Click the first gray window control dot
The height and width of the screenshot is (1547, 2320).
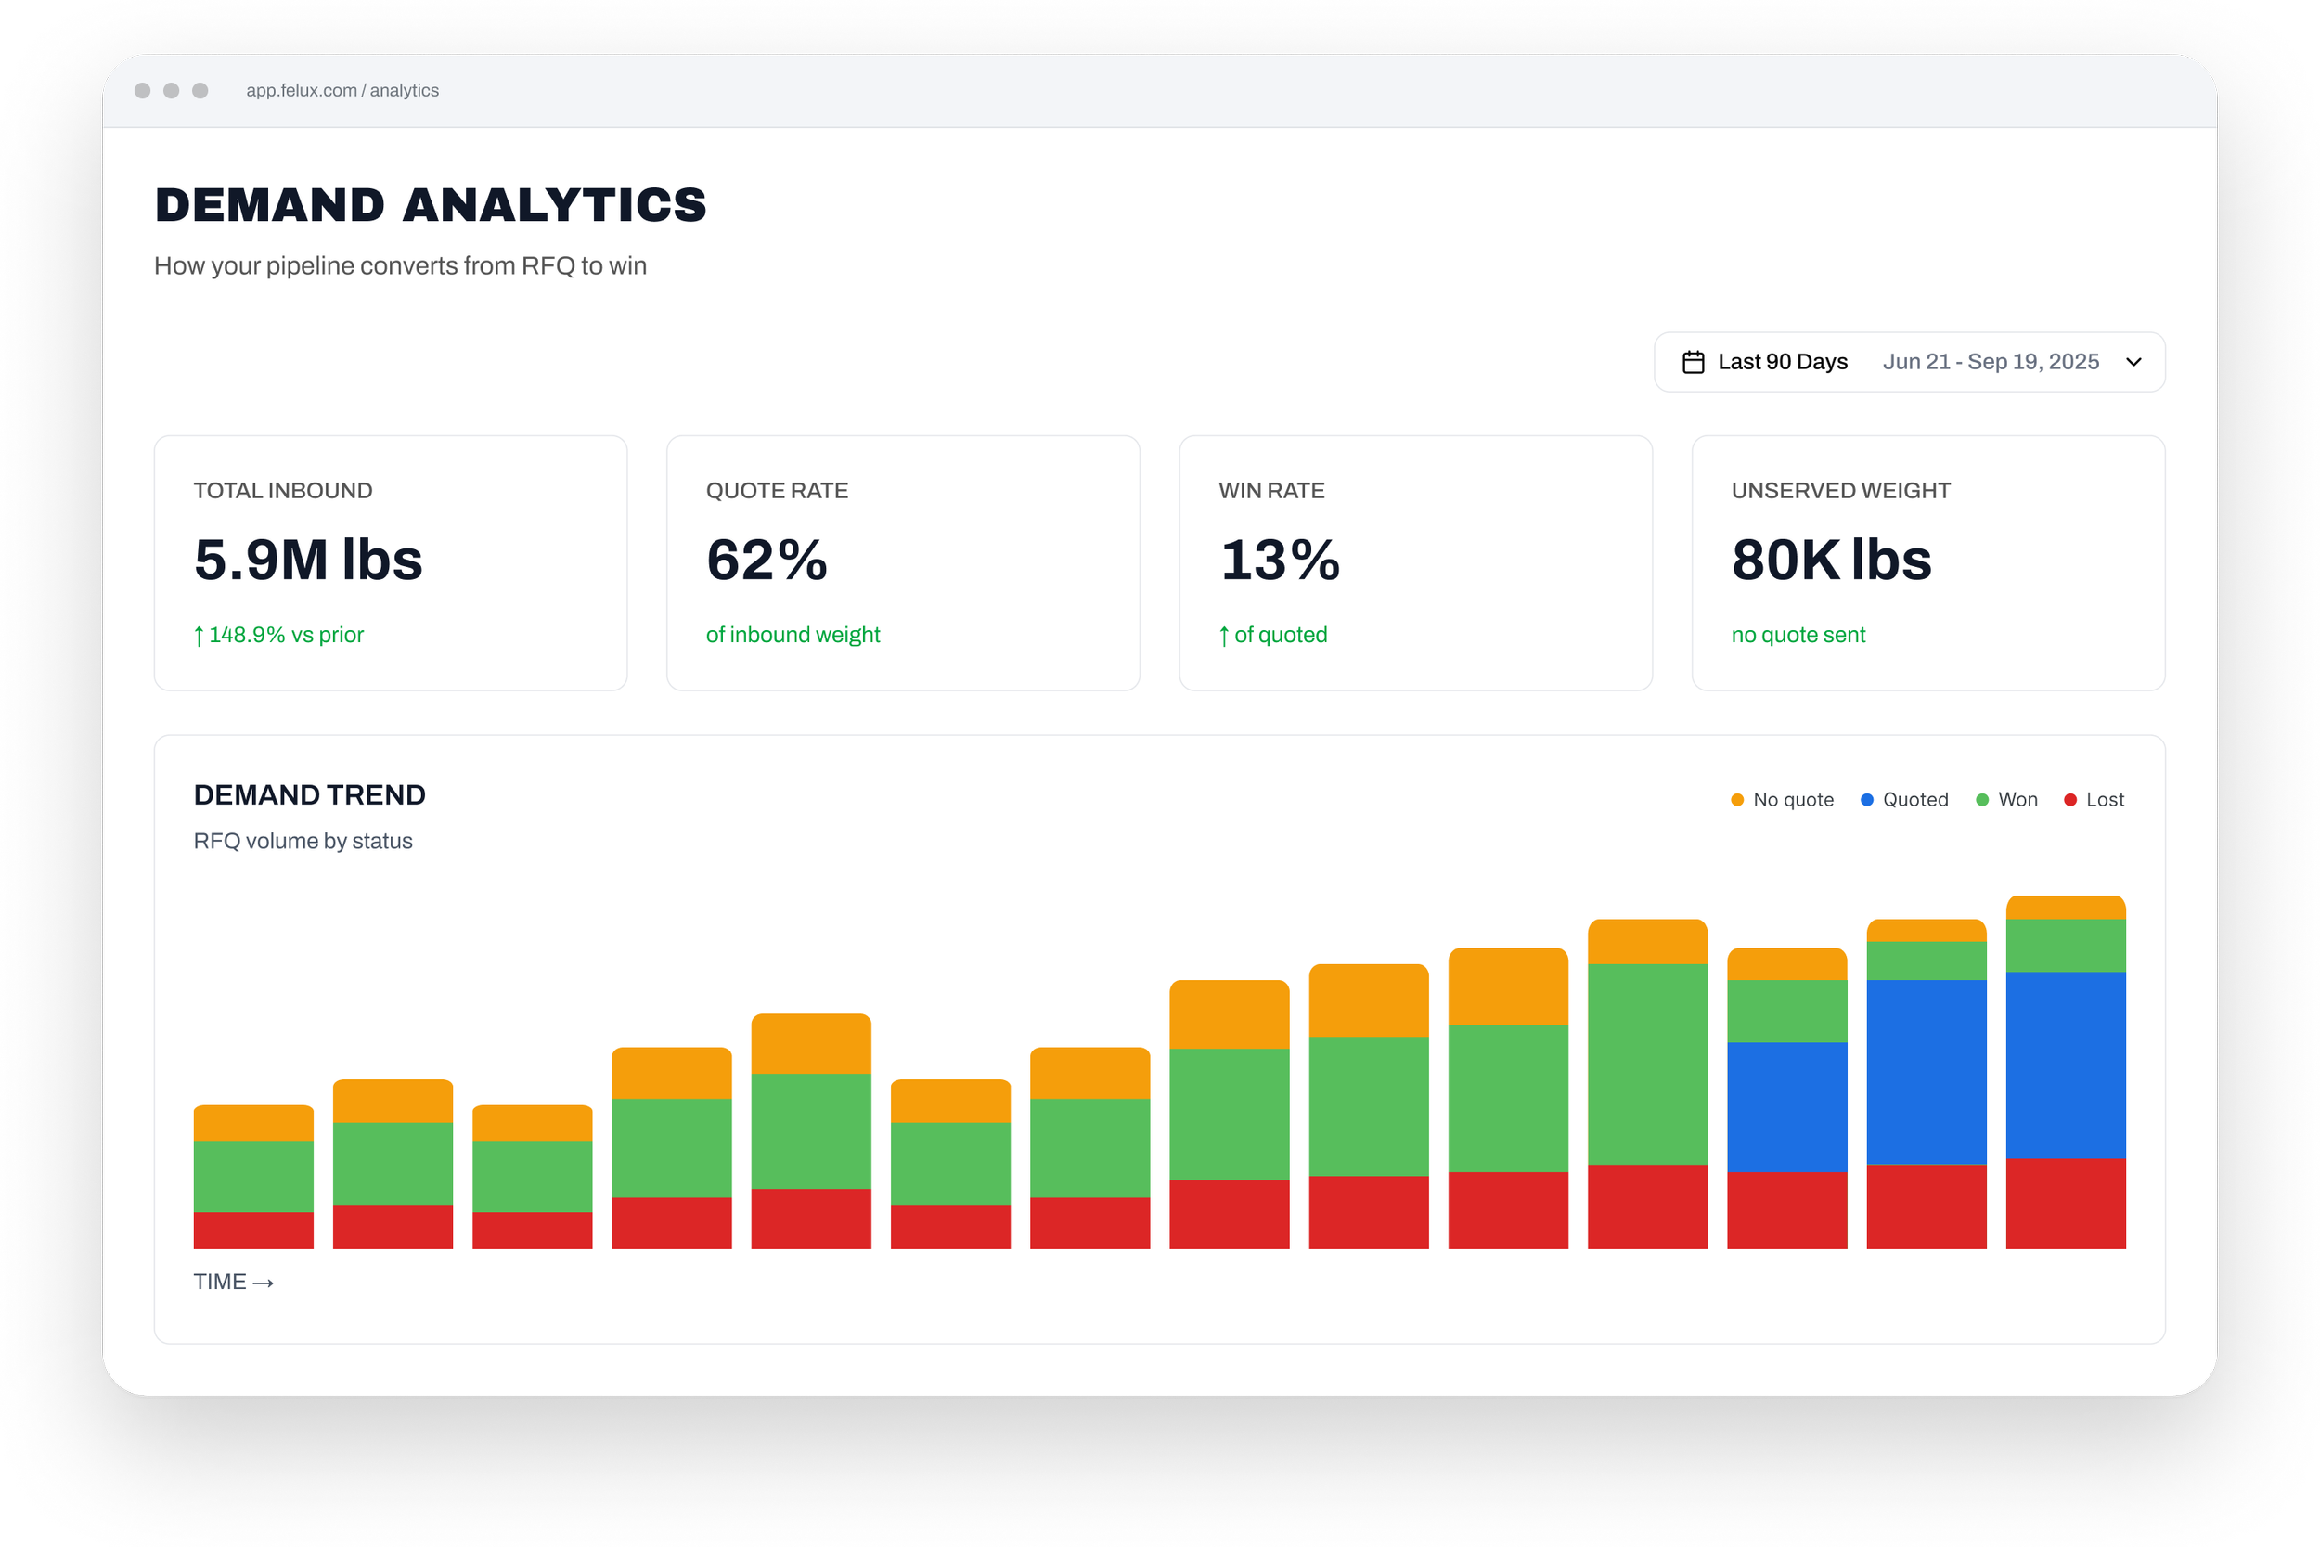click(142, 91)
